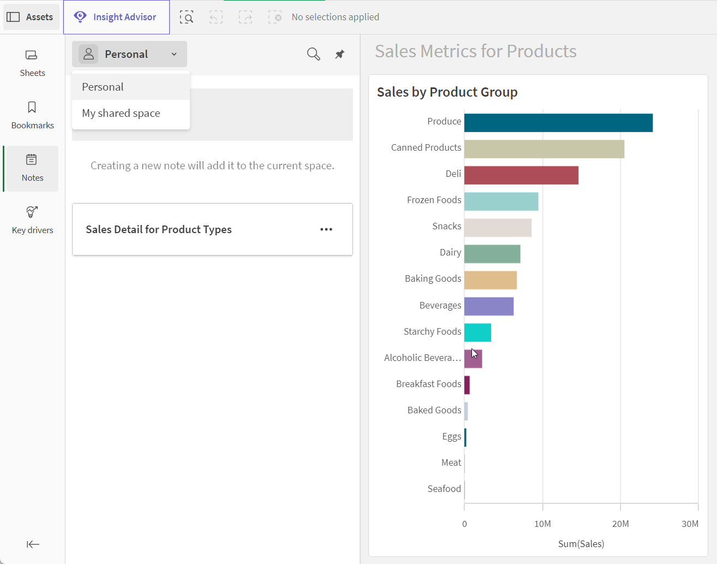Select the Snacks bar
Image resolution: width=717 pixels, height=564 pixels.
[498, 228]
